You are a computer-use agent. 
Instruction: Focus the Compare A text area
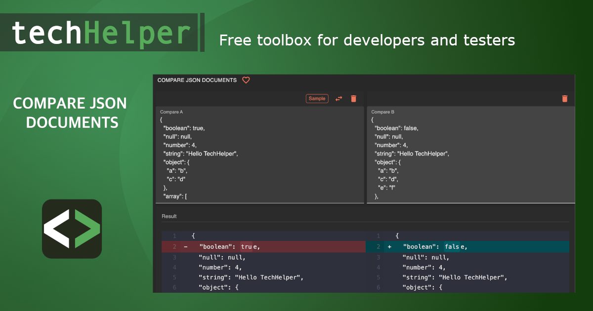tap(259, 158)
